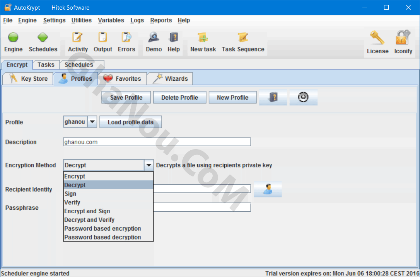Click the round target icon button
This screenshot has width=420, height=277.
pyautogui.click(x=303, y=97)
